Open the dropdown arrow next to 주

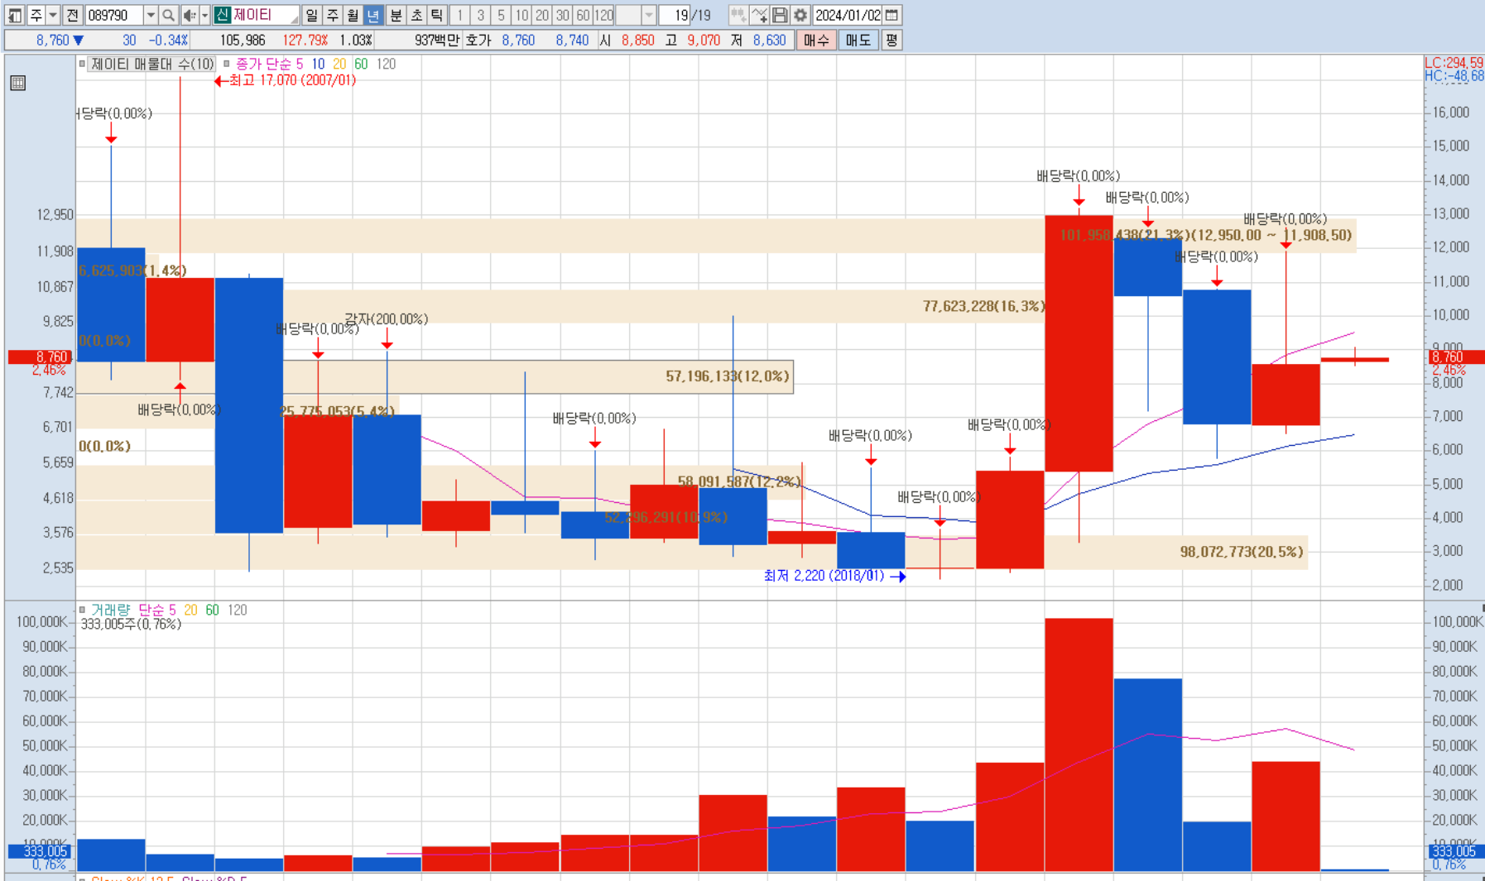point(53,15)
